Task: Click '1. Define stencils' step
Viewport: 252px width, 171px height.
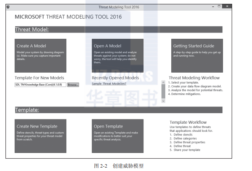Action: point(181,135)
